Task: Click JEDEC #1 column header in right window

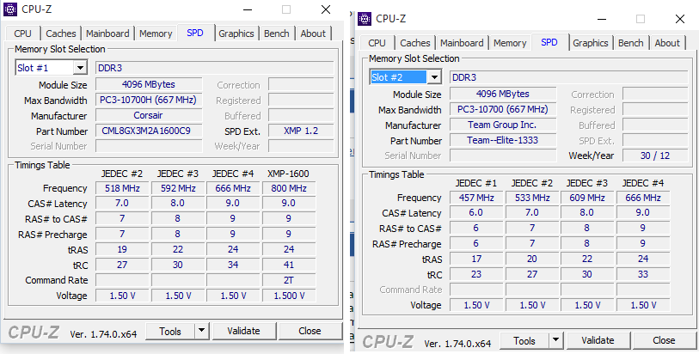Action: 476,183
